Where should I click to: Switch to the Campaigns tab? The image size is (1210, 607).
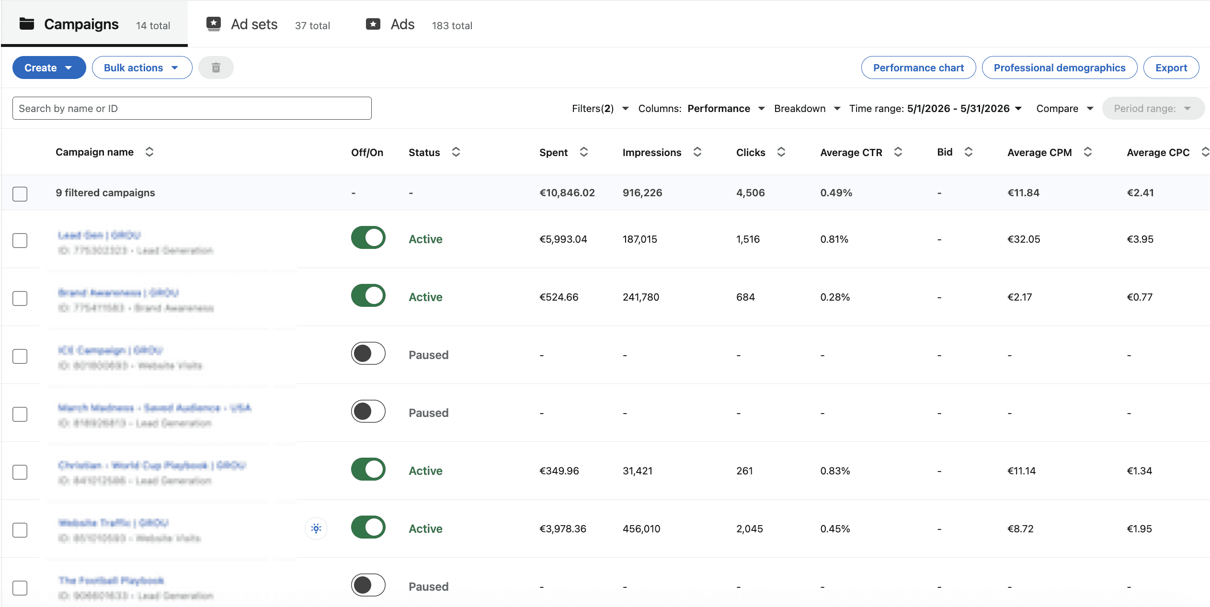point(94,24)
